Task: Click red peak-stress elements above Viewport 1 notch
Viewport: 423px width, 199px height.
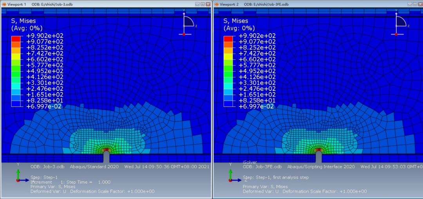Action: click(106, 149)
